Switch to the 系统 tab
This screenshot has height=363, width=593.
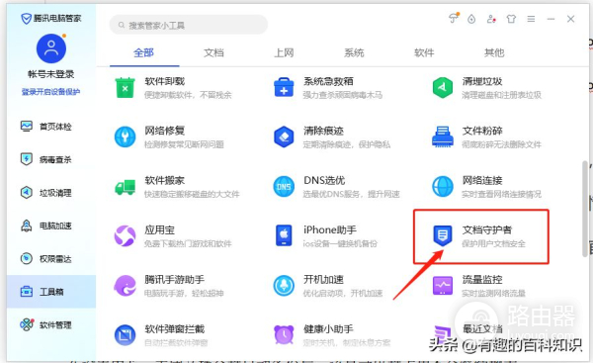coord(354,52)
